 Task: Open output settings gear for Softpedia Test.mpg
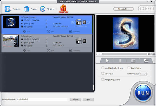(x=84, y=22)
